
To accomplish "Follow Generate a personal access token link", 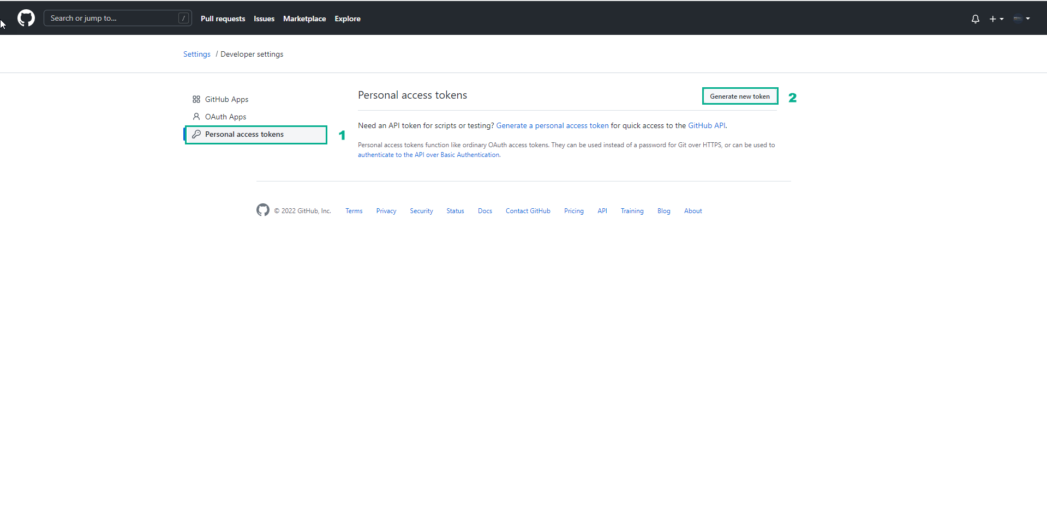I will 552,125.
